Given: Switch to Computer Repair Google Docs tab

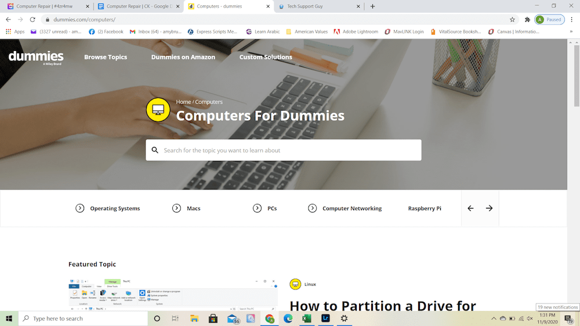Looking at the screenshot, I should tap(139, 6).
